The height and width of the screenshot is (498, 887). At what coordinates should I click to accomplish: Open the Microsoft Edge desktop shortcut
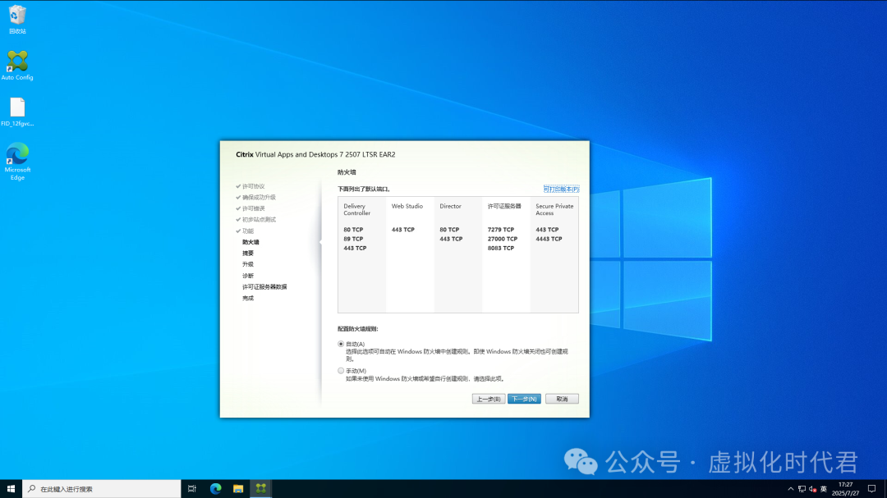pyautogui.click(x=17, y=162)
